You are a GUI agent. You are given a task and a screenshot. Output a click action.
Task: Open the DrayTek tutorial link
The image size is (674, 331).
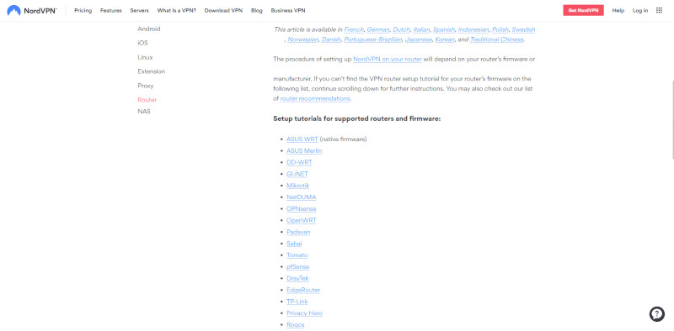tap(298, 278)
